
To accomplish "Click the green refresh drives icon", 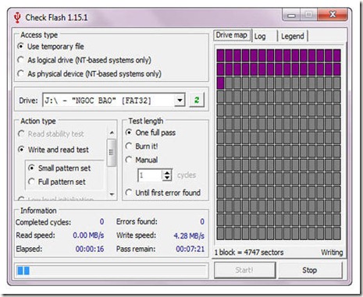I will pyautogui.click(x=197, y=100).
